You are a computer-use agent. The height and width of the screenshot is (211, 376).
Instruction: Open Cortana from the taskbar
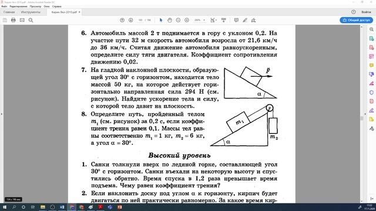[x=23, y=207]
